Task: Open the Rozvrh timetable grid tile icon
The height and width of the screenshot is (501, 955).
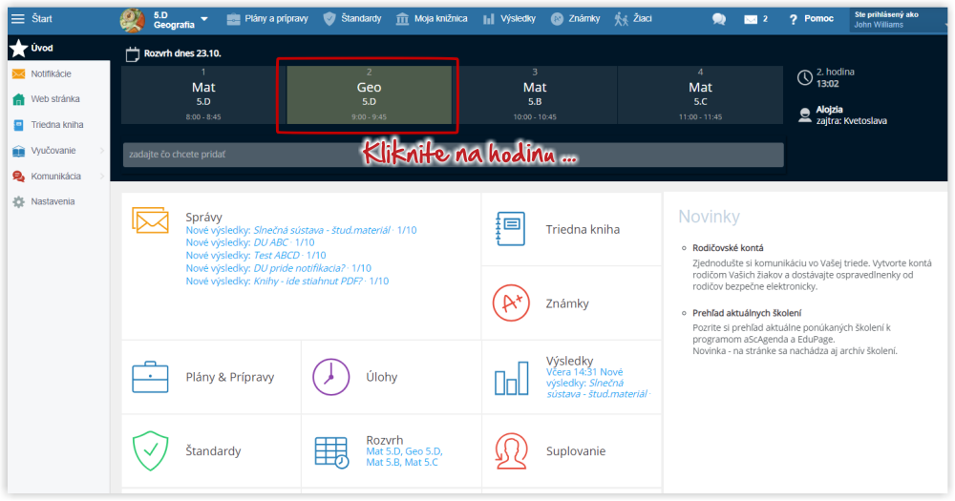Action: (332, 452)
